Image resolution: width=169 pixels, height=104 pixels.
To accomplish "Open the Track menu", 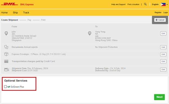I will pyautogui.click(x=26, y=13).
